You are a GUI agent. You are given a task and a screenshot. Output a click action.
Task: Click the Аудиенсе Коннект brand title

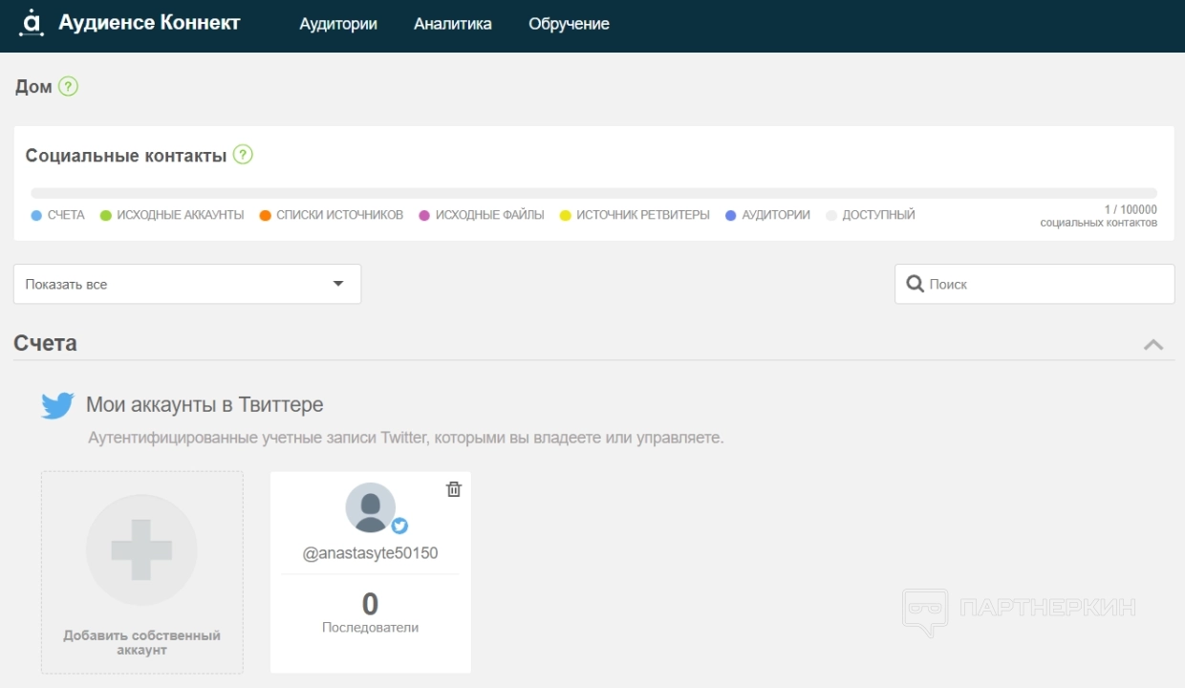pos(149,23)
